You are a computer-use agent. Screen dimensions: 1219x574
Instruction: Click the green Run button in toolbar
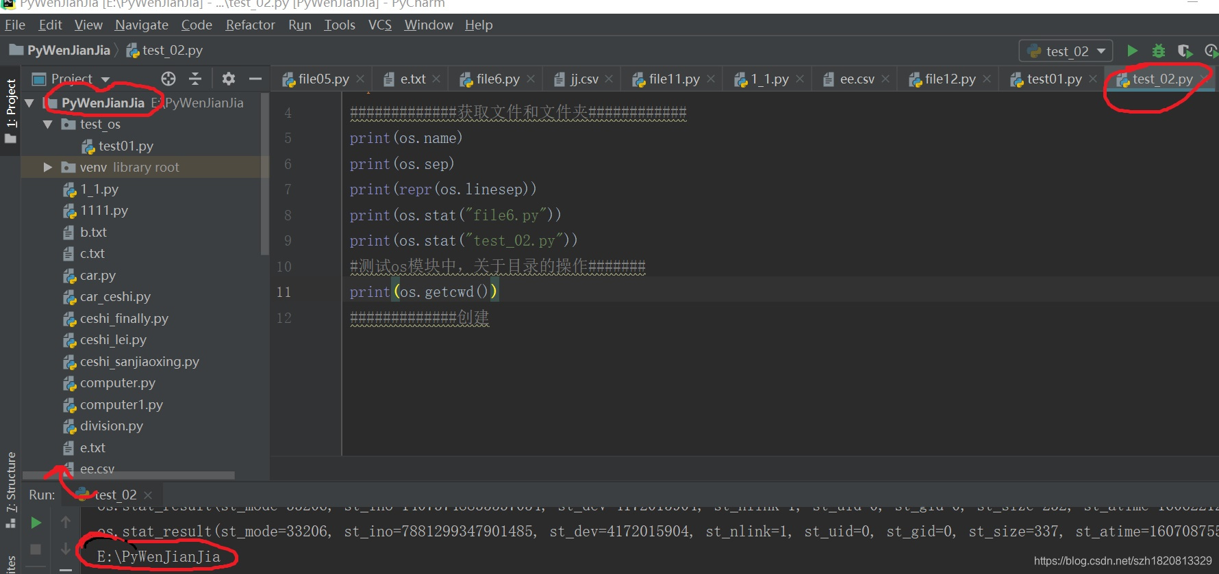(1132, 51)
